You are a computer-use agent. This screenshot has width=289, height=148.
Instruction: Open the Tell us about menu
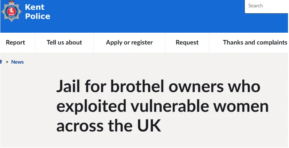click(64, 42)
